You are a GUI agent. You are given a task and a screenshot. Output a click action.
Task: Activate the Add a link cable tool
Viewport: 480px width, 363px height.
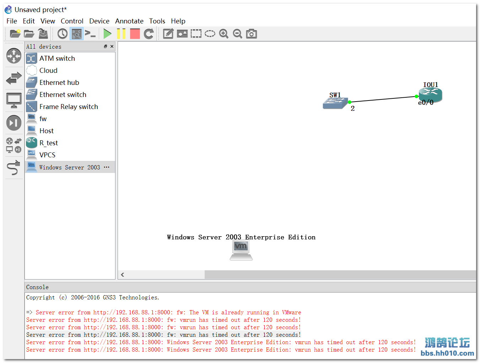point(14,168)
